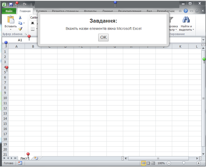Open the Customize Quick Access Toolbar dropdown

(33, 5)
